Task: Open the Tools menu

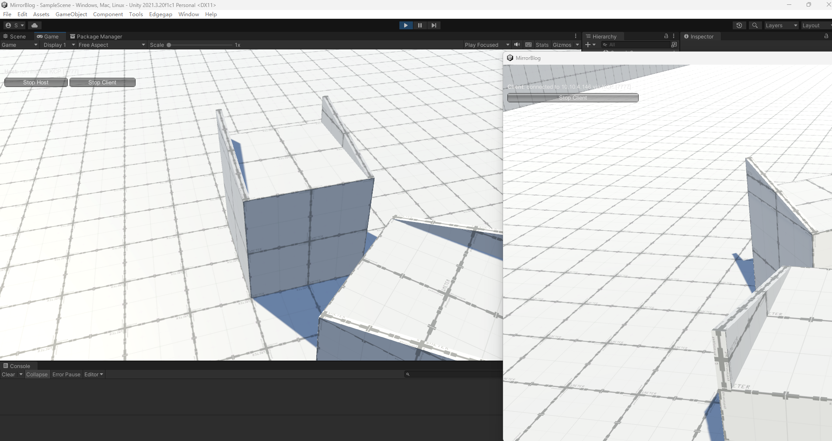Action: pyautogui.click(x=136, y=14)
